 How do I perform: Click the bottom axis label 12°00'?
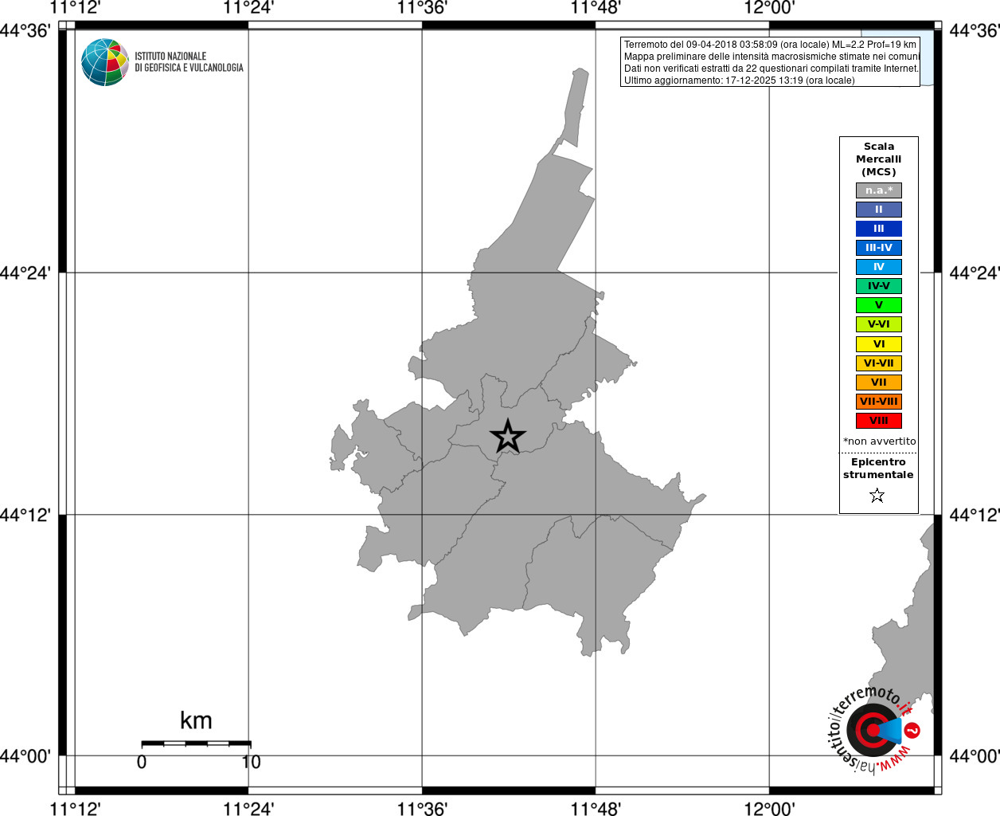[769, 809]
